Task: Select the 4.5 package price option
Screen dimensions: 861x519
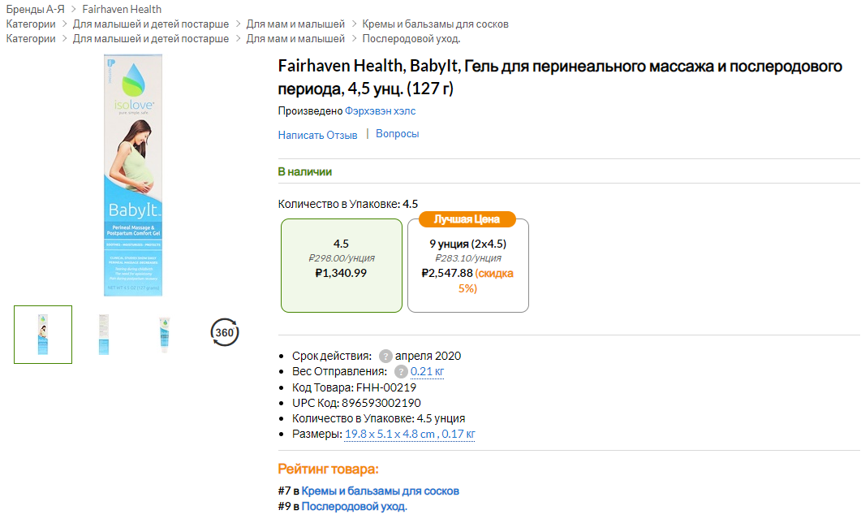Action: (341, 266)
